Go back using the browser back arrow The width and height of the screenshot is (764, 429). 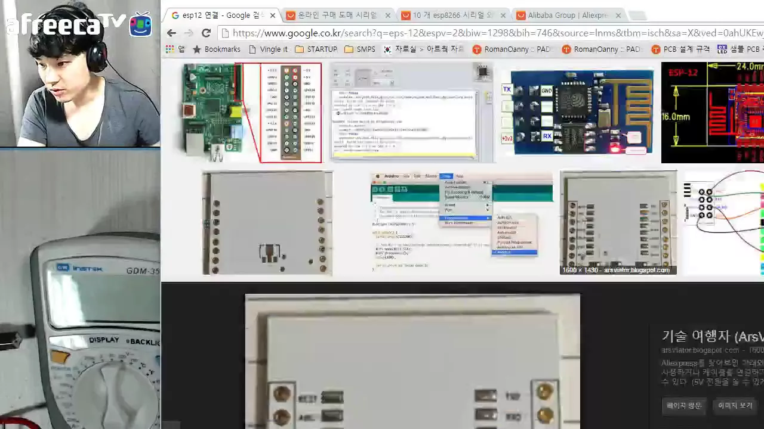[x=172, y=33]
